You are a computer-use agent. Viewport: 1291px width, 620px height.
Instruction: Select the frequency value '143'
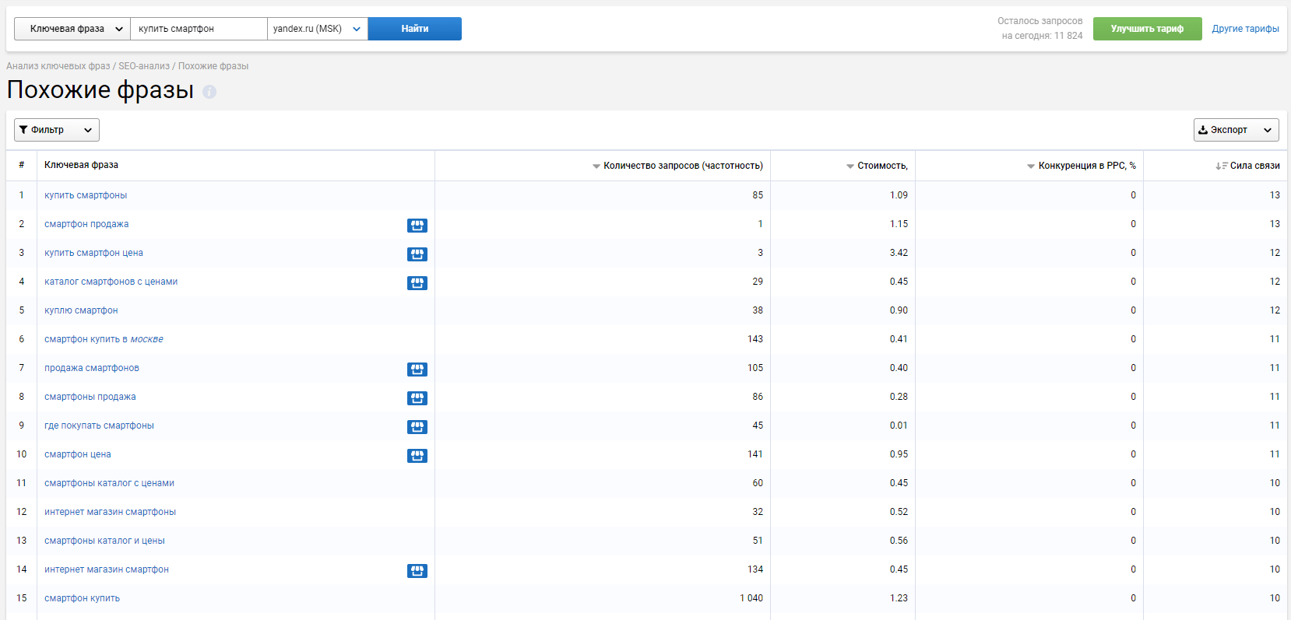pyautogui.click(x=755, y=339)
